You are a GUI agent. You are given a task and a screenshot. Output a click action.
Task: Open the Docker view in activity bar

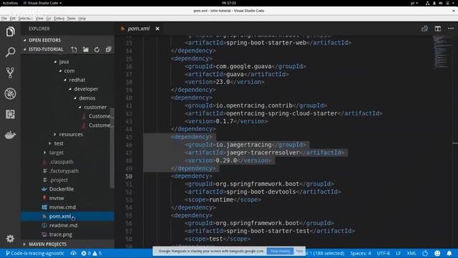click(10, 135)
